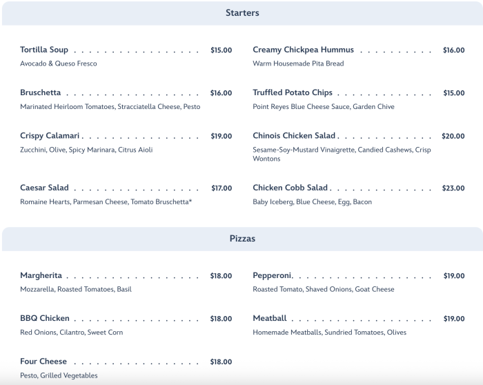
Task: Click the Caesar Salad ingredients description
Action: click(106, 201)
